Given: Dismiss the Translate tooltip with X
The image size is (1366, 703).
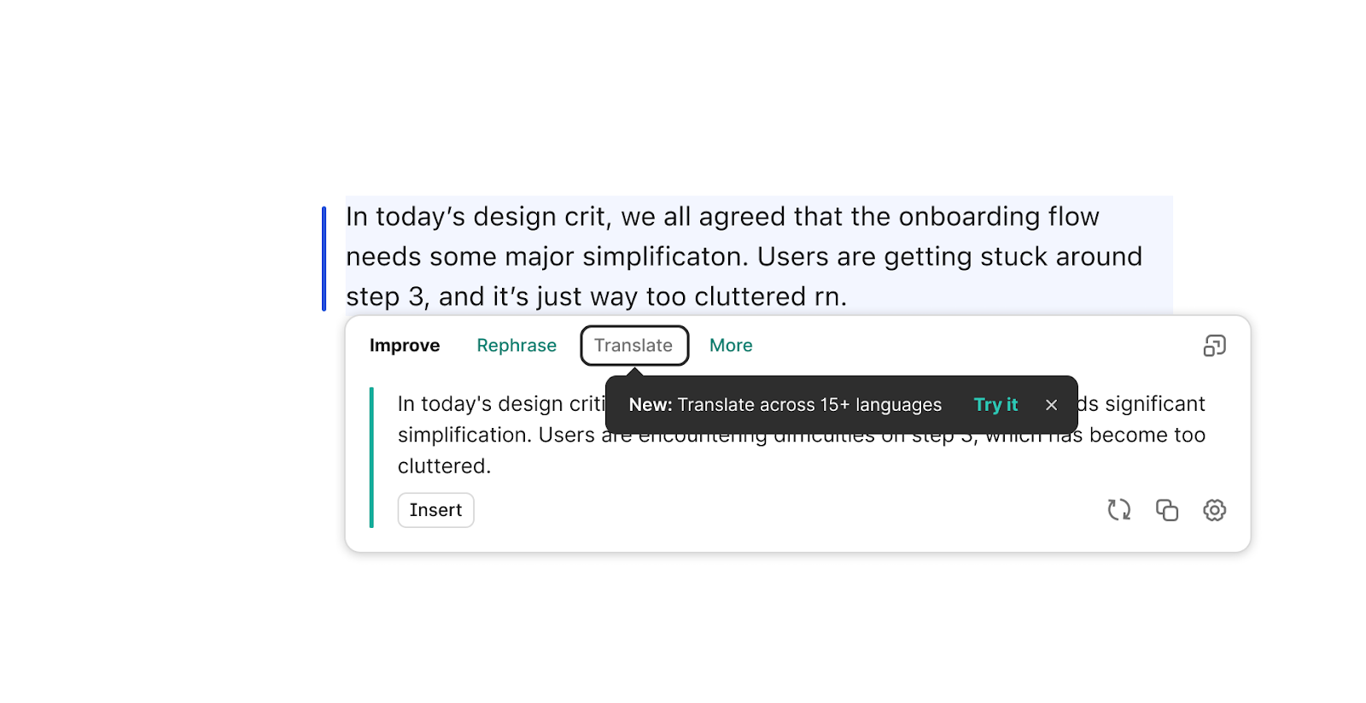Looking at the screenshot, I should (1051, 405).
